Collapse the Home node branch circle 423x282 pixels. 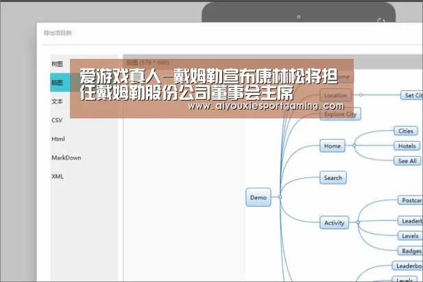click(354, 145)
